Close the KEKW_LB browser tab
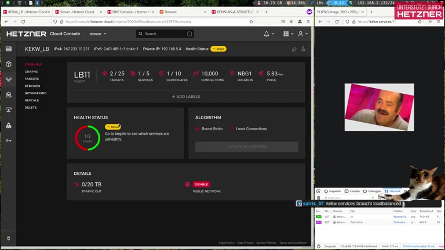Viewport: 445px width, 250px height. tap(49, 12)
